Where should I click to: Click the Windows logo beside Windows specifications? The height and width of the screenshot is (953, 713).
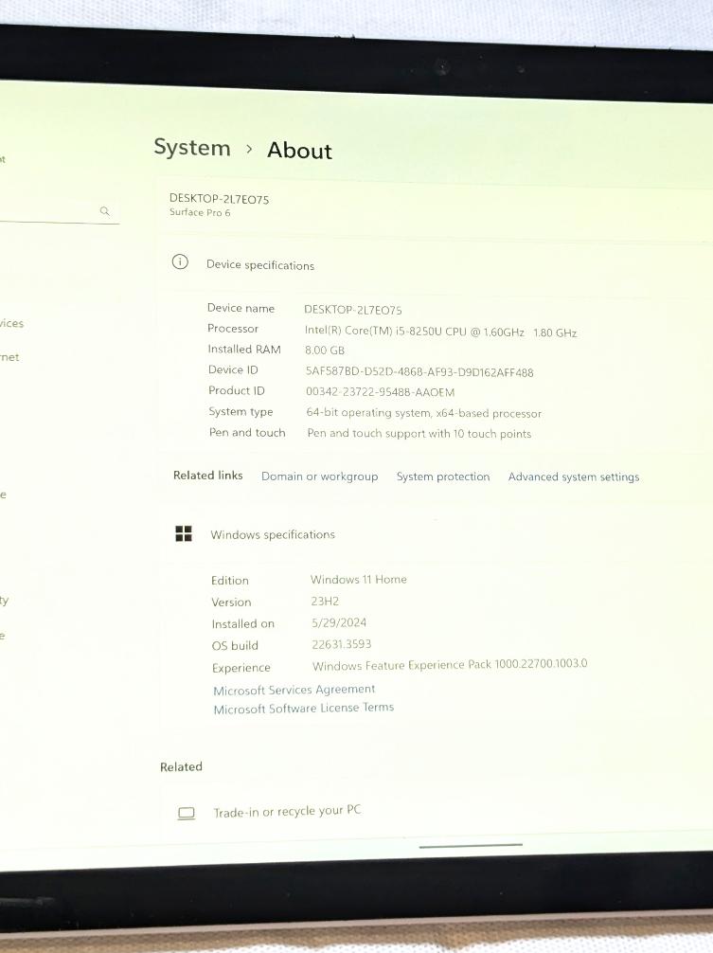pos(184,534)
